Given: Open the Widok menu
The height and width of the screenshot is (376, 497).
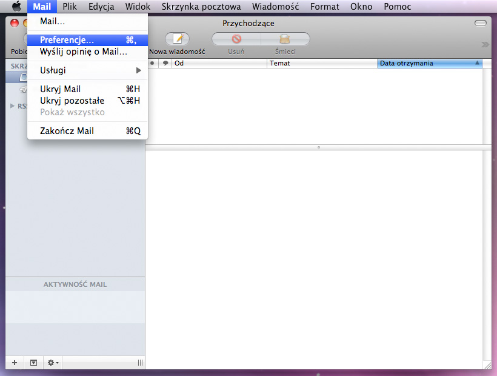Looking at the screenshot, I should [x=138, y=6].
